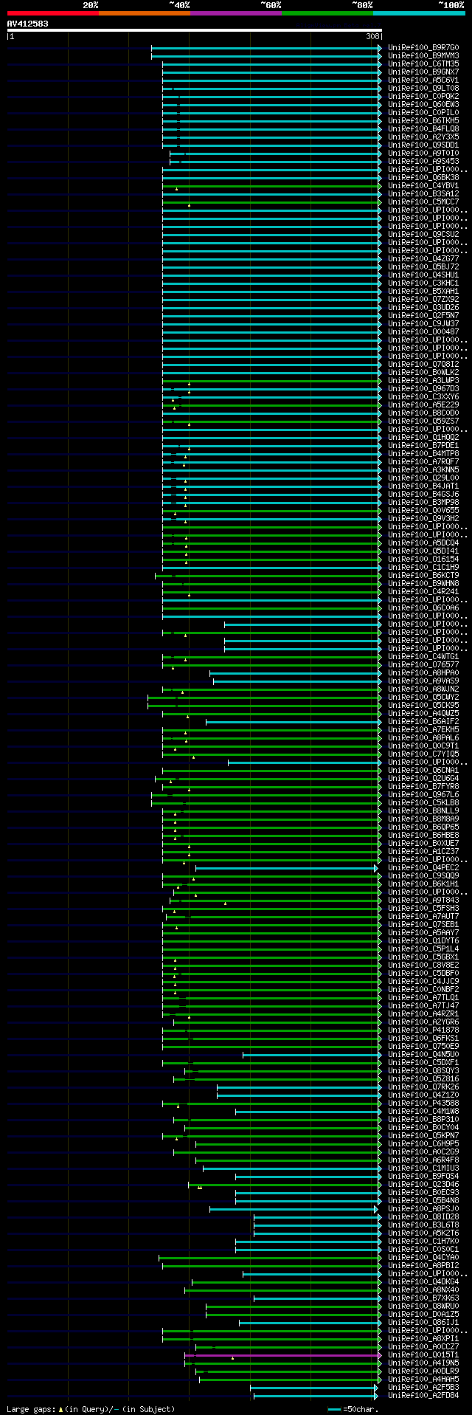Image resolution: width=472 pixels, height=1415 pixels.
Task: Click the UniRef100_O00487 hit label
Action: coord(423,331)
